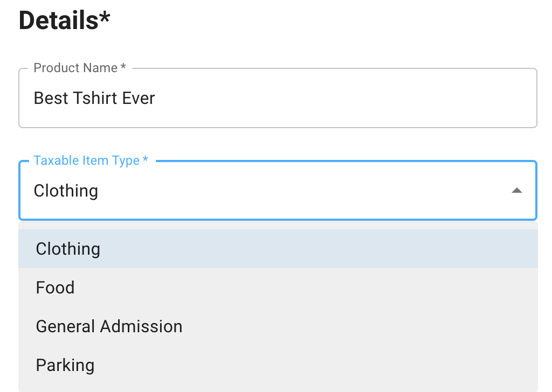
Task: Click the highlighted Clothing row in list
Action: click(278, 249)
